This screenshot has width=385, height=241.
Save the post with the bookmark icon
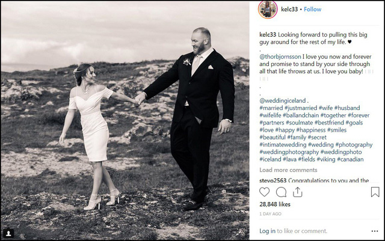pos(375,192)
